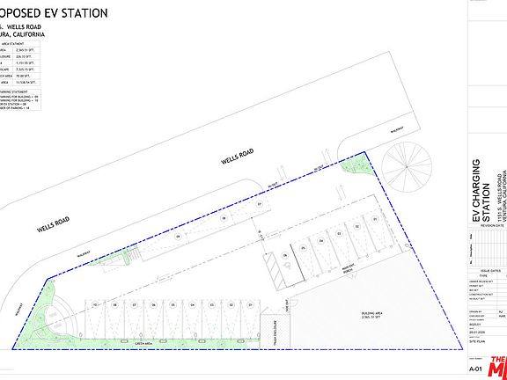The image size is (507, 380).
Task: Select the Parking Statement box
Action: tap(20, 99)
